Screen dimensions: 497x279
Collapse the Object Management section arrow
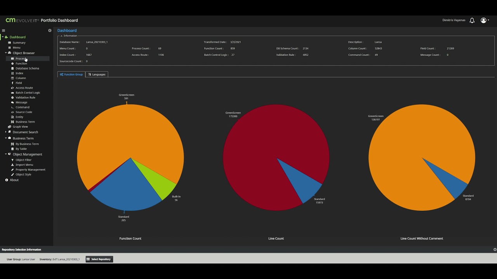pos(6,154)
